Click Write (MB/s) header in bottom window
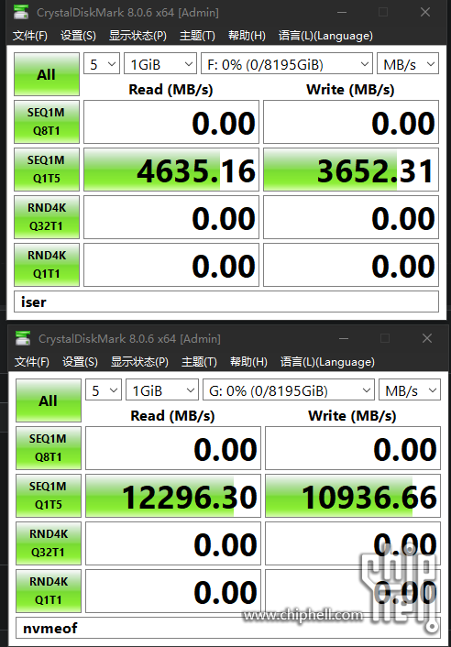The width and height of the screenshot is (451, 647). 352,415
